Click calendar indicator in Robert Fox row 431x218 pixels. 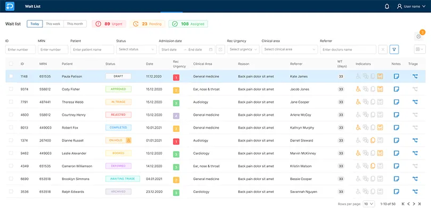tap(380, 128)
